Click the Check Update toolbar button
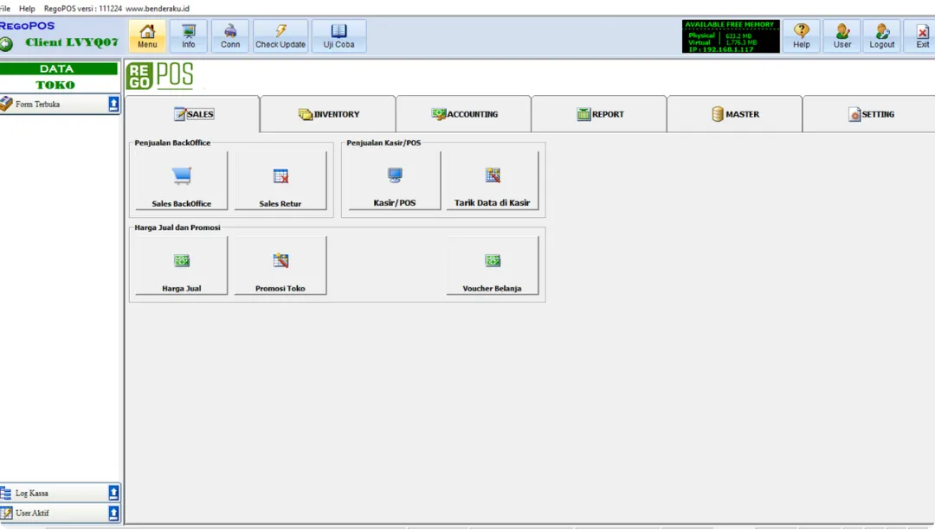 [x=280, y=36]
